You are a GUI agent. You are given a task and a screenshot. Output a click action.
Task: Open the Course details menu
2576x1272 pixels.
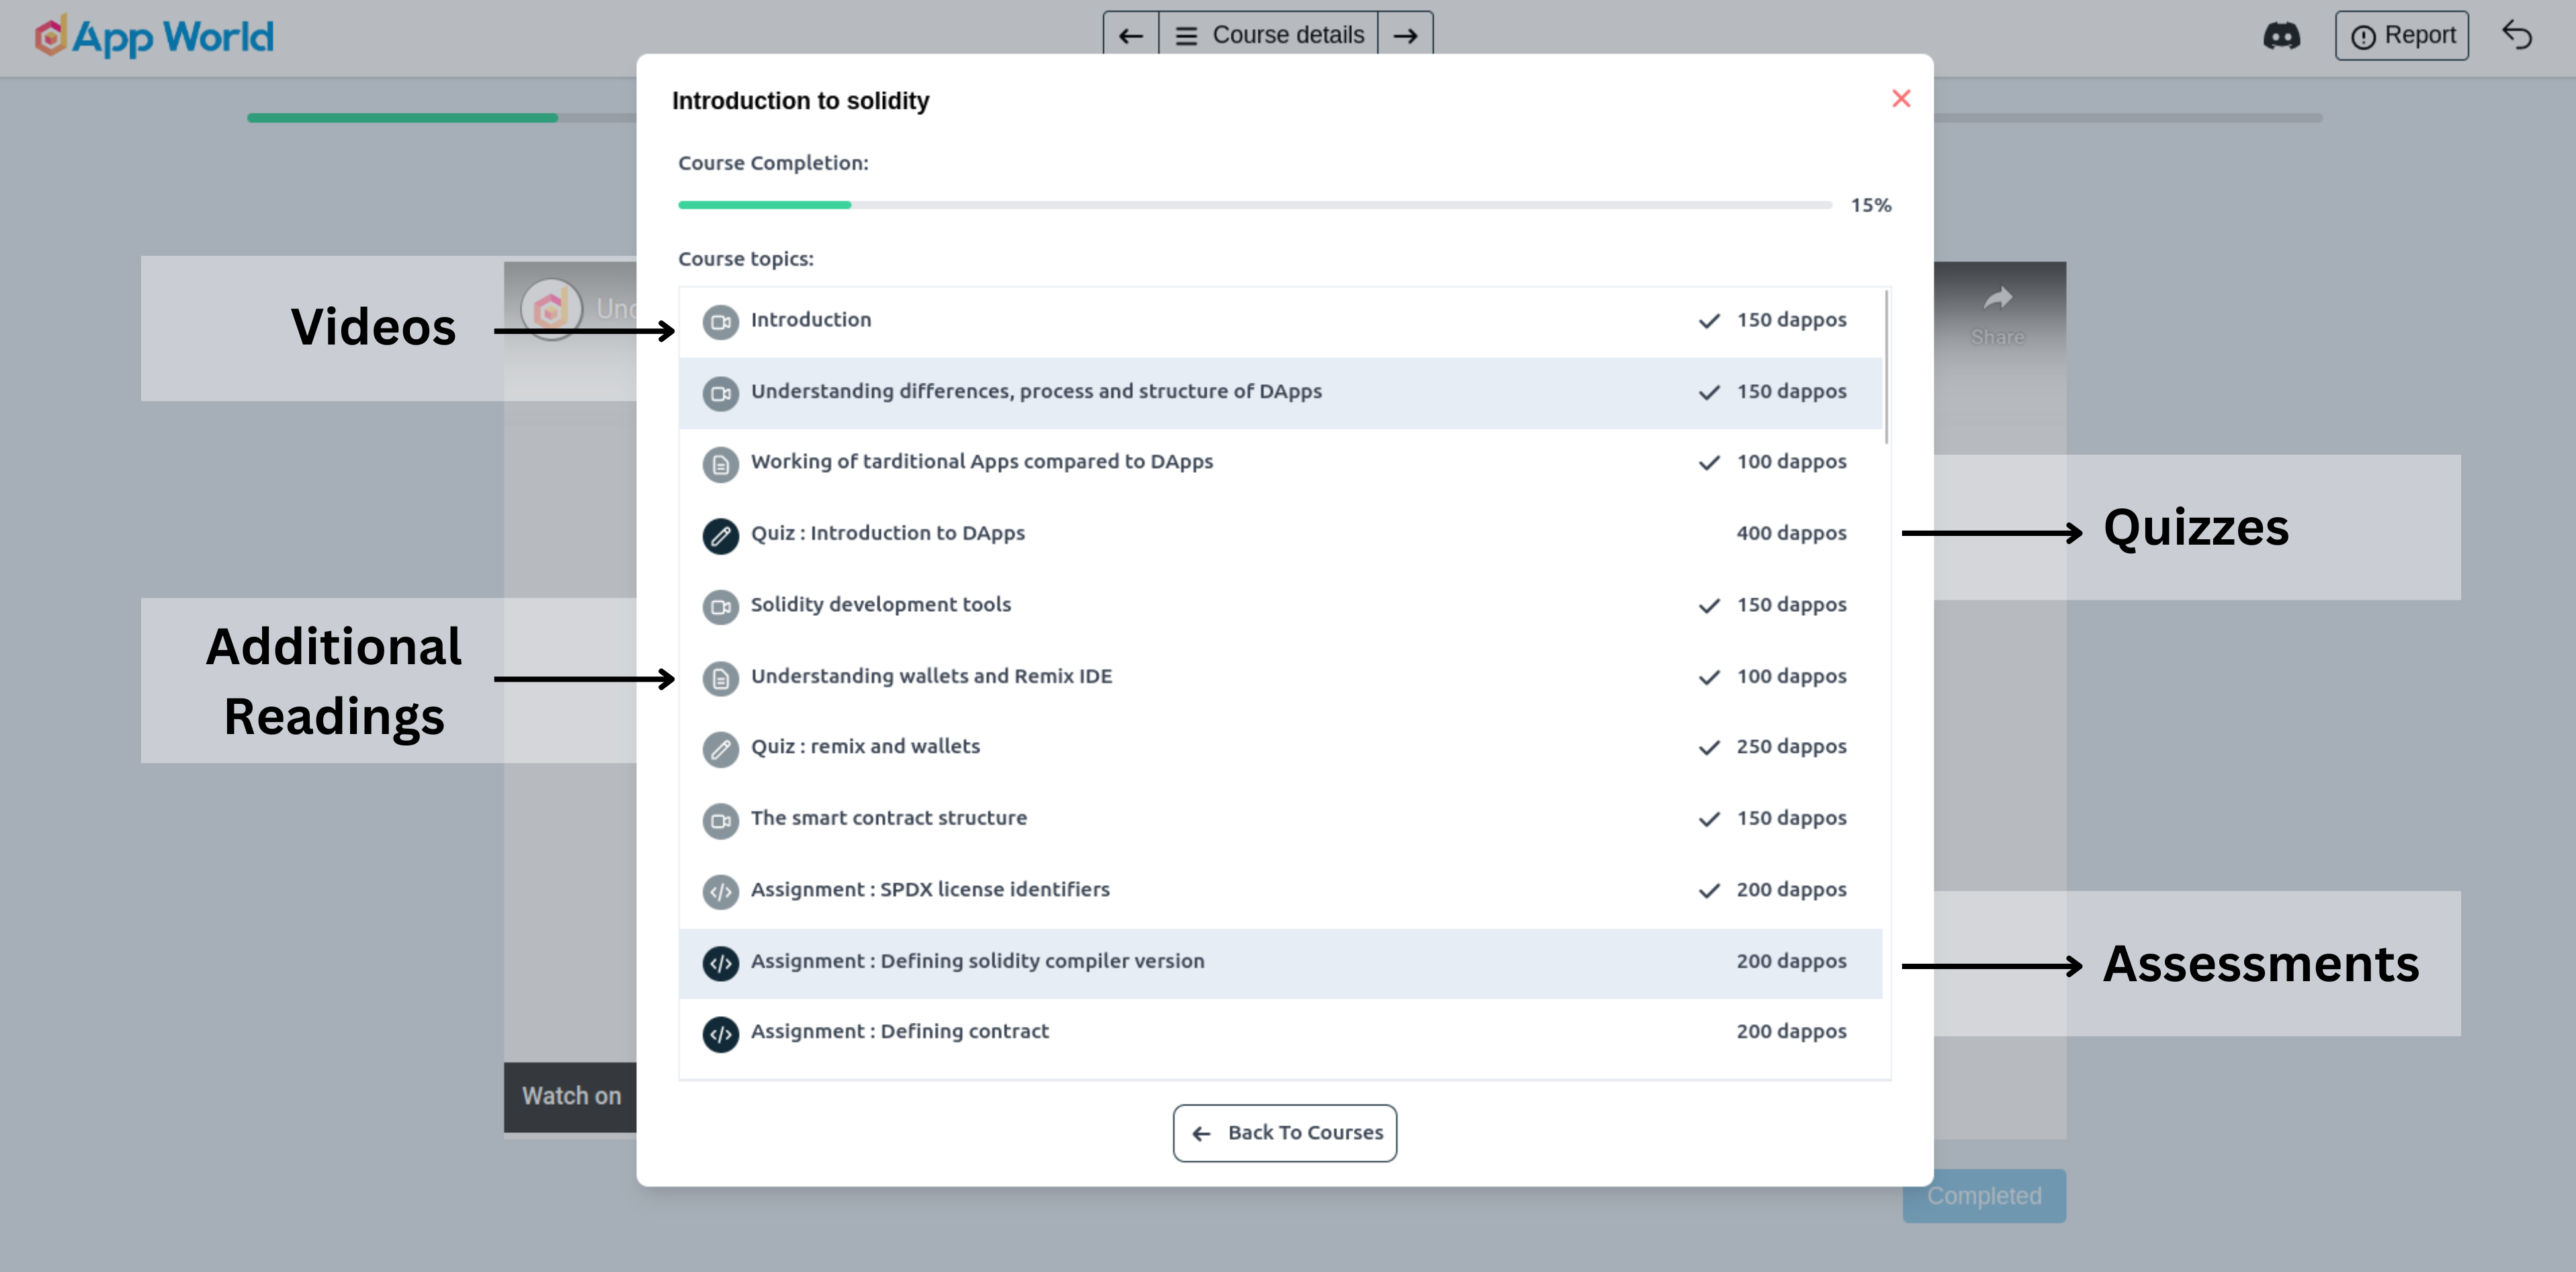(x=1268, y=36)
